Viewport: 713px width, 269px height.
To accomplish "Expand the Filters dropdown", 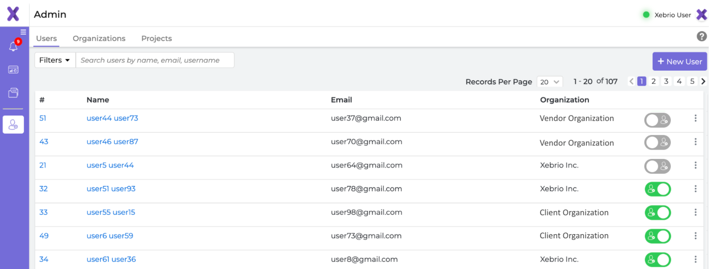I will coord(55,60).
